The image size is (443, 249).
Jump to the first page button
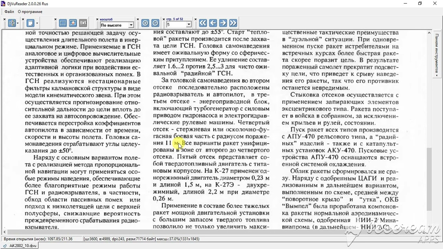(203, 23)
